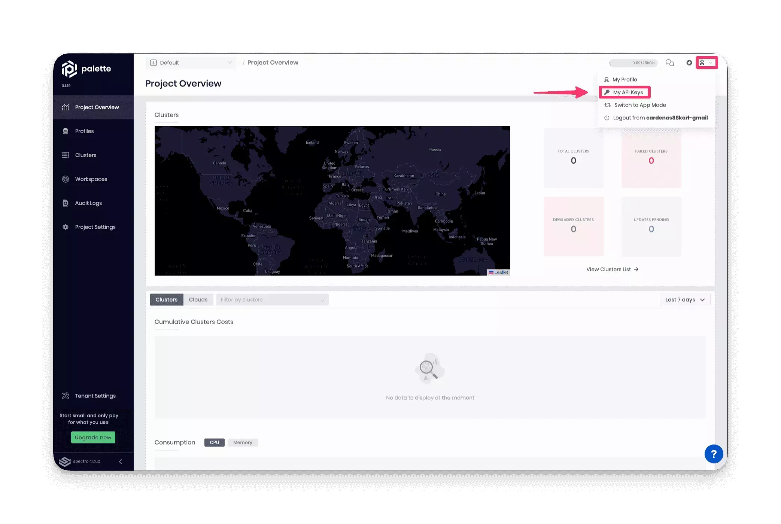Click the Tenant Settings wrench icon
This screenshot has width=781, height=524.
(66, 395)
